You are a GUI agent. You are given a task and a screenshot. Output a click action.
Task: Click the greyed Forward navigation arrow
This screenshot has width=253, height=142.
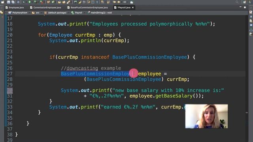(x=125, y=2)
